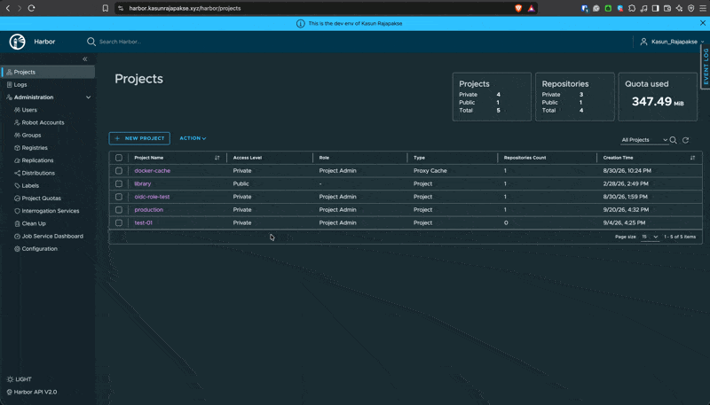Image resolution: width=710 pixels, height=405 pixels.
Task: Go to Projects in the sidebar
Action: [x=48, y=72]
